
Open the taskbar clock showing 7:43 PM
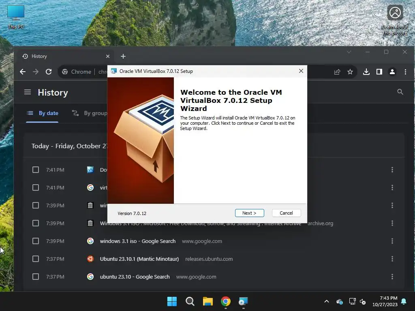click(385, 301)
